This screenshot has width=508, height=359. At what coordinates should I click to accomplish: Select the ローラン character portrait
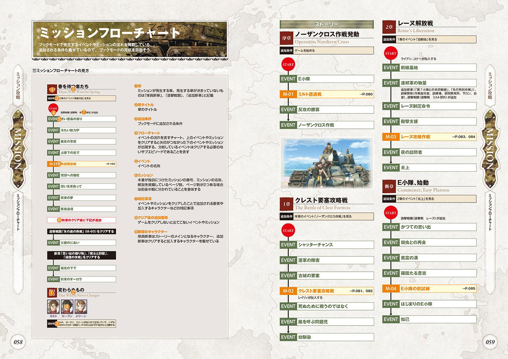click(67, 307)
